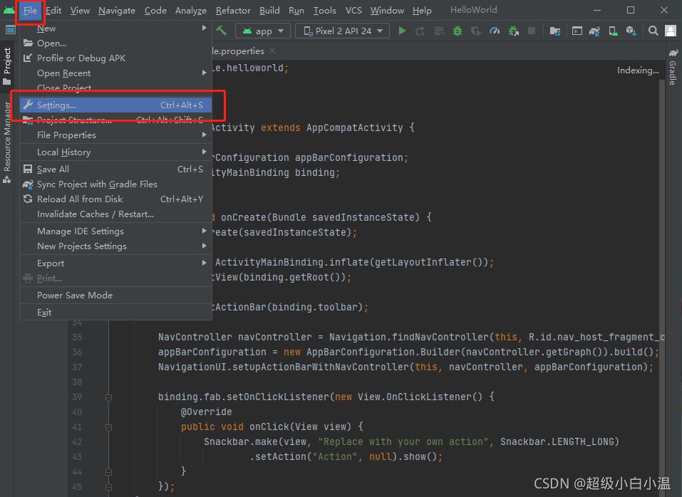Open the SDK Manager icon
Viewport: 682px width, 497px height.
pyautogui.click(x=631, y=31)
